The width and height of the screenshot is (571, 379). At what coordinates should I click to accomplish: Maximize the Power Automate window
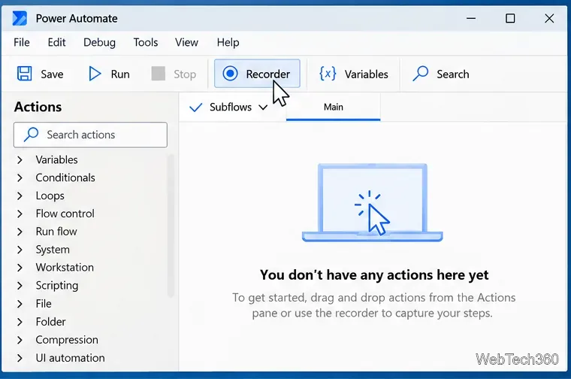tap(510, 18)
